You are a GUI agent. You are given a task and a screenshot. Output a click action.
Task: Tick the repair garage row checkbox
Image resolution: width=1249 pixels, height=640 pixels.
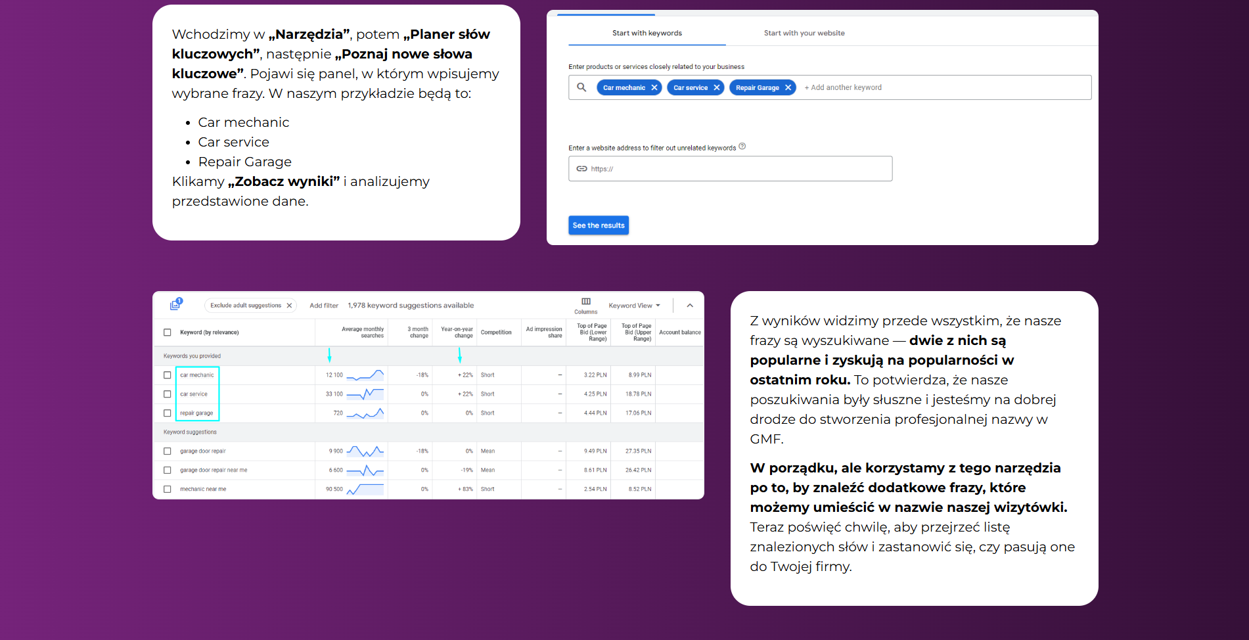[167, 413]
